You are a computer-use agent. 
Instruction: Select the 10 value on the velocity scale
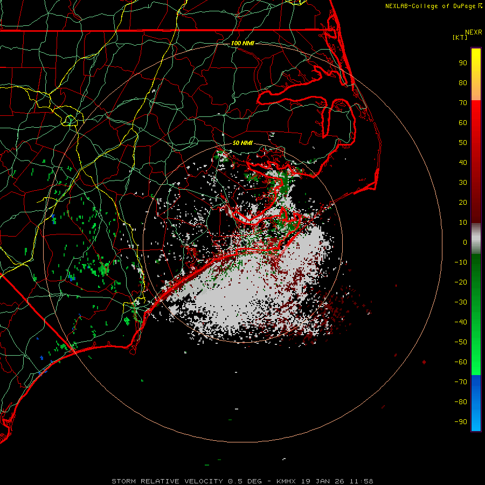point(463,223)
